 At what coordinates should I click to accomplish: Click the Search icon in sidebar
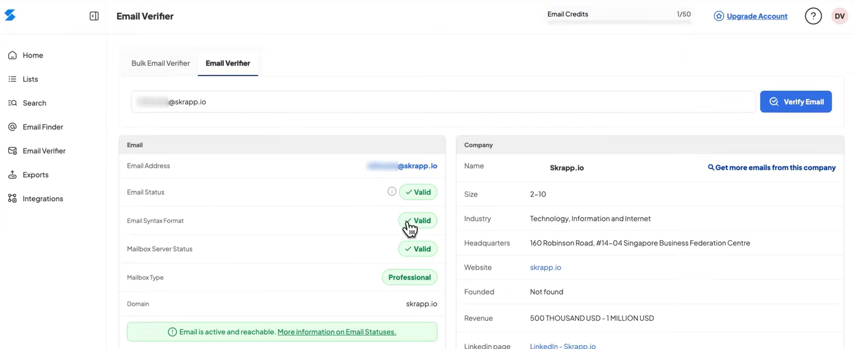tap(12, 103)
